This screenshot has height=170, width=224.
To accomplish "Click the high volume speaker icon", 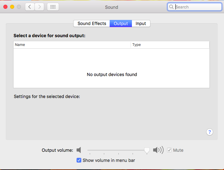I will pos(158,150).
